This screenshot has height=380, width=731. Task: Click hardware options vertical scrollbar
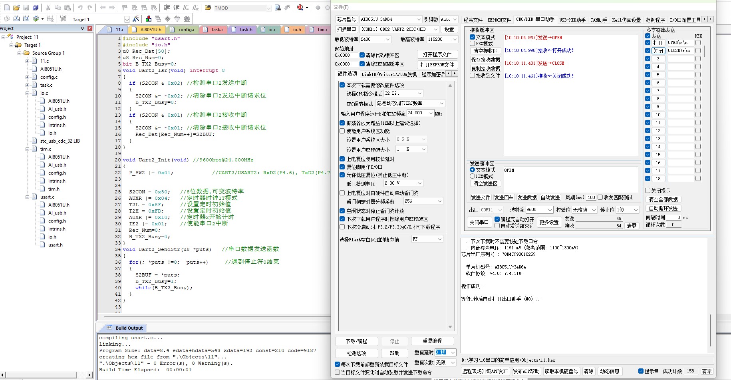click(450, 206)
